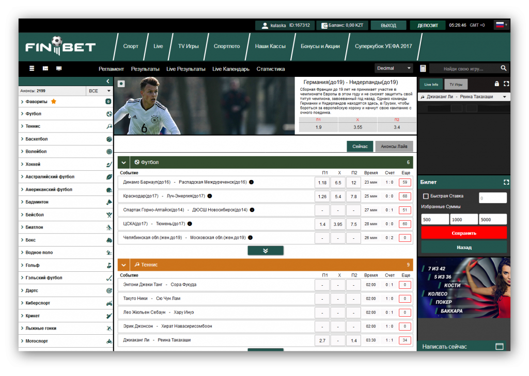Show more football events double-chevron button
Image resolution: width=529 pixels, height=376 pixels.
coord(266,251)
